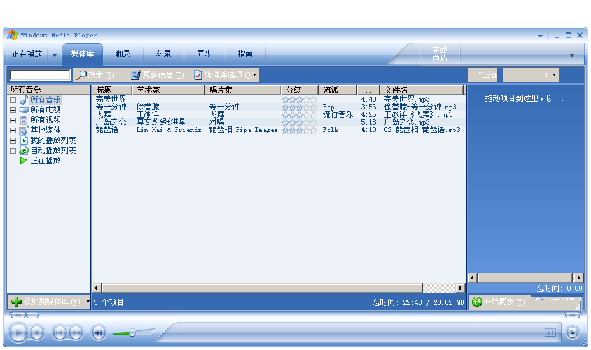Select the track 等一分钟

[x=111, y=107]
